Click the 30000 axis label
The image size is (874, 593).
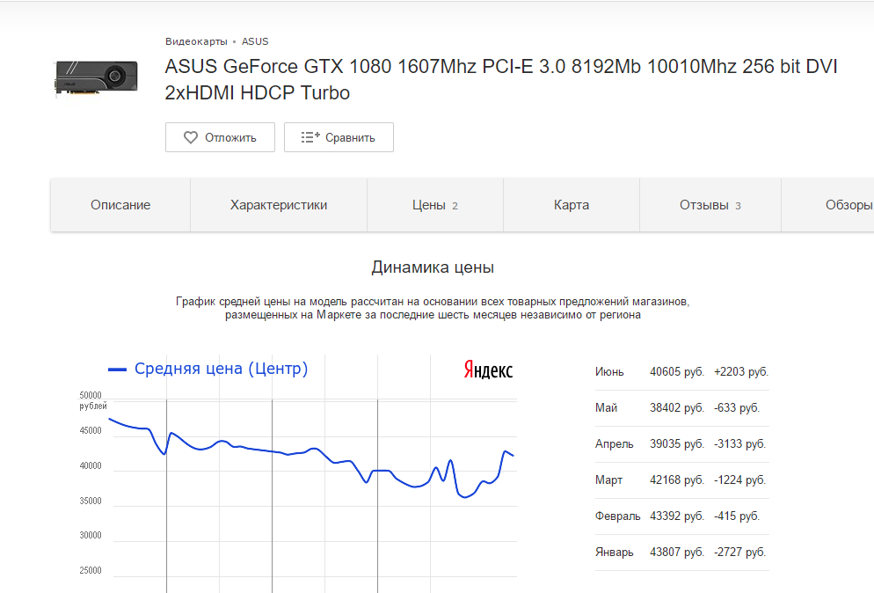[x=91, y=536]
